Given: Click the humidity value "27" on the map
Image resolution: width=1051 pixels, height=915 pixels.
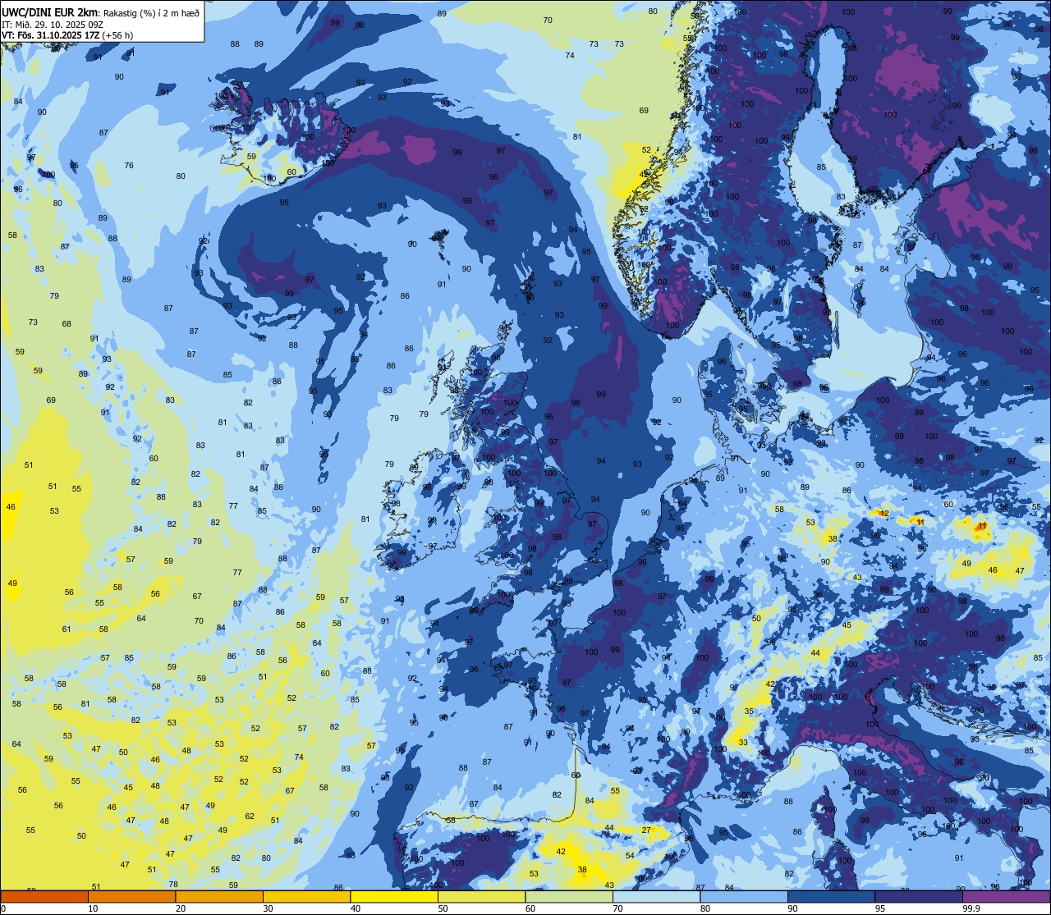Looking at the screenshot, I should tap(646, 830).
